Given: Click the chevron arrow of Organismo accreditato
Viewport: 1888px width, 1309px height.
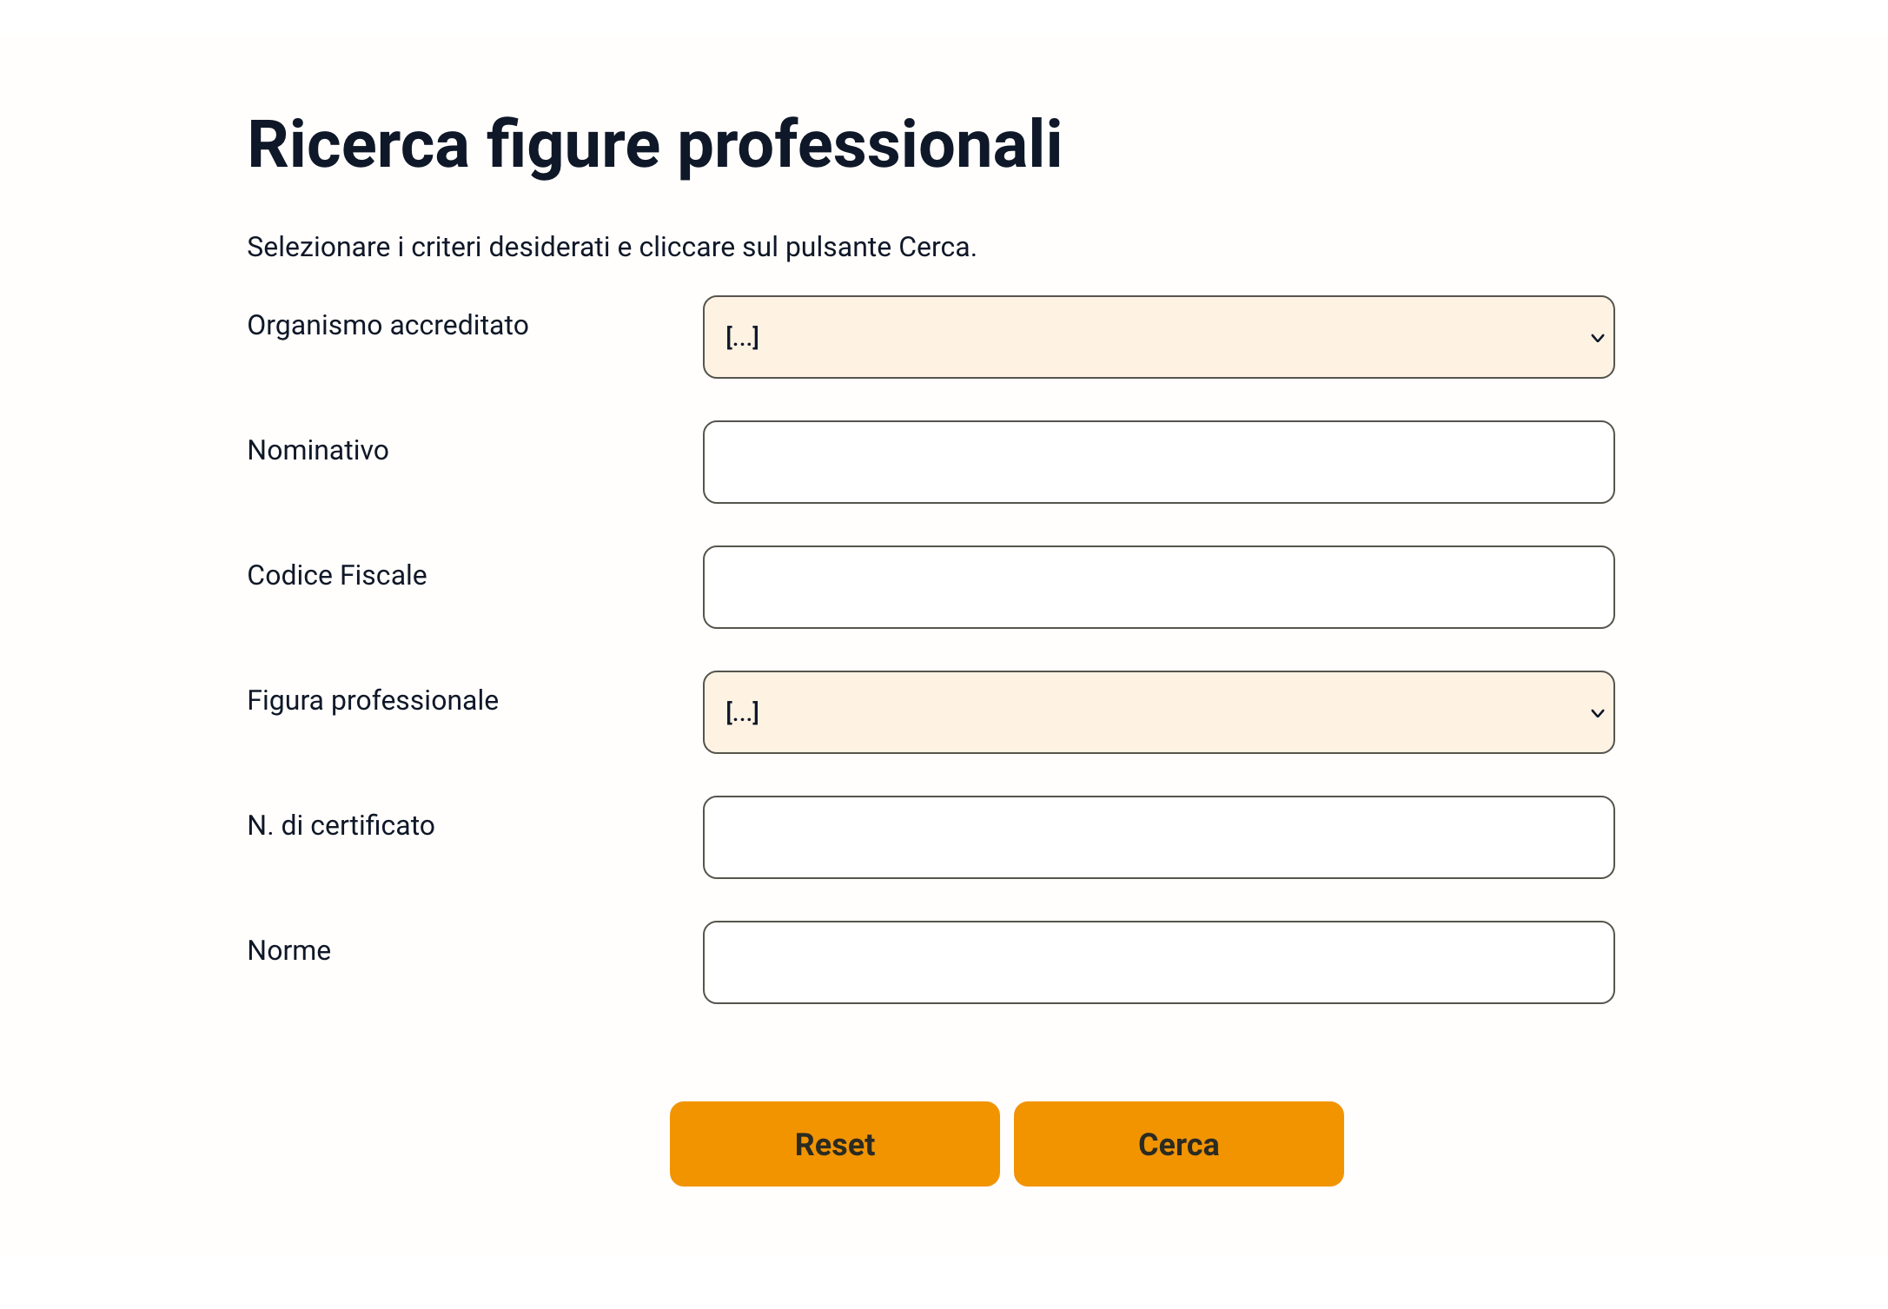Looking at the screenshot, I should pyautogui.click(x=1597, y=338).
